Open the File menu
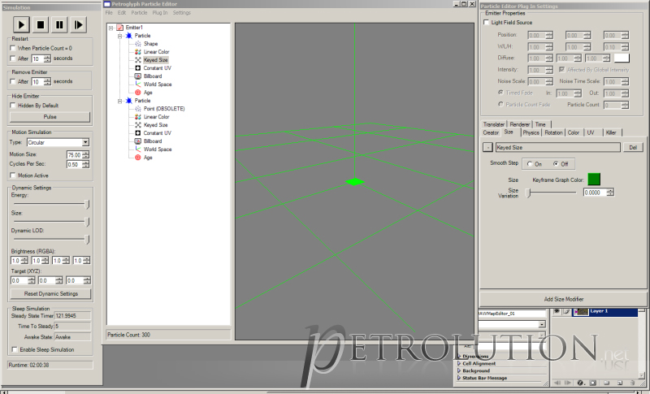The width and height of the screenshot is (650, 394). 109,13
